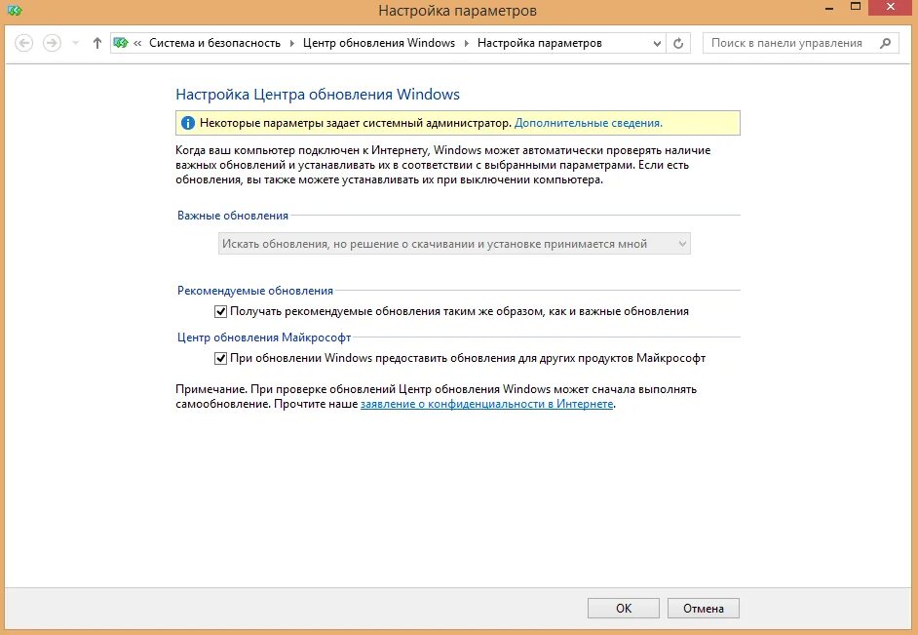Confirm with the ОК button
Screen dimensions: 918x635
[624, 608]
